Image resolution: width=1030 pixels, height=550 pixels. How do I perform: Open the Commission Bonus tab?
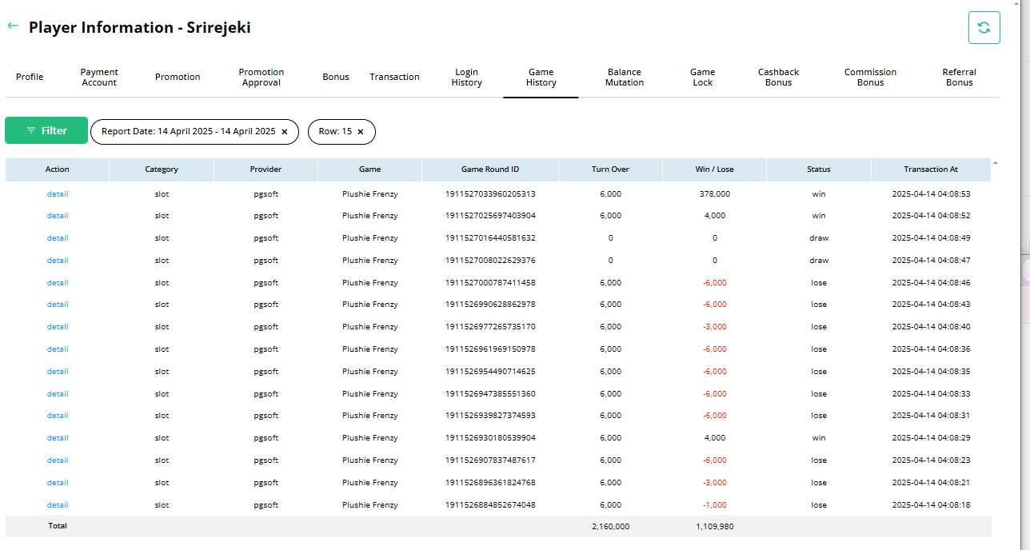[870, 78]
